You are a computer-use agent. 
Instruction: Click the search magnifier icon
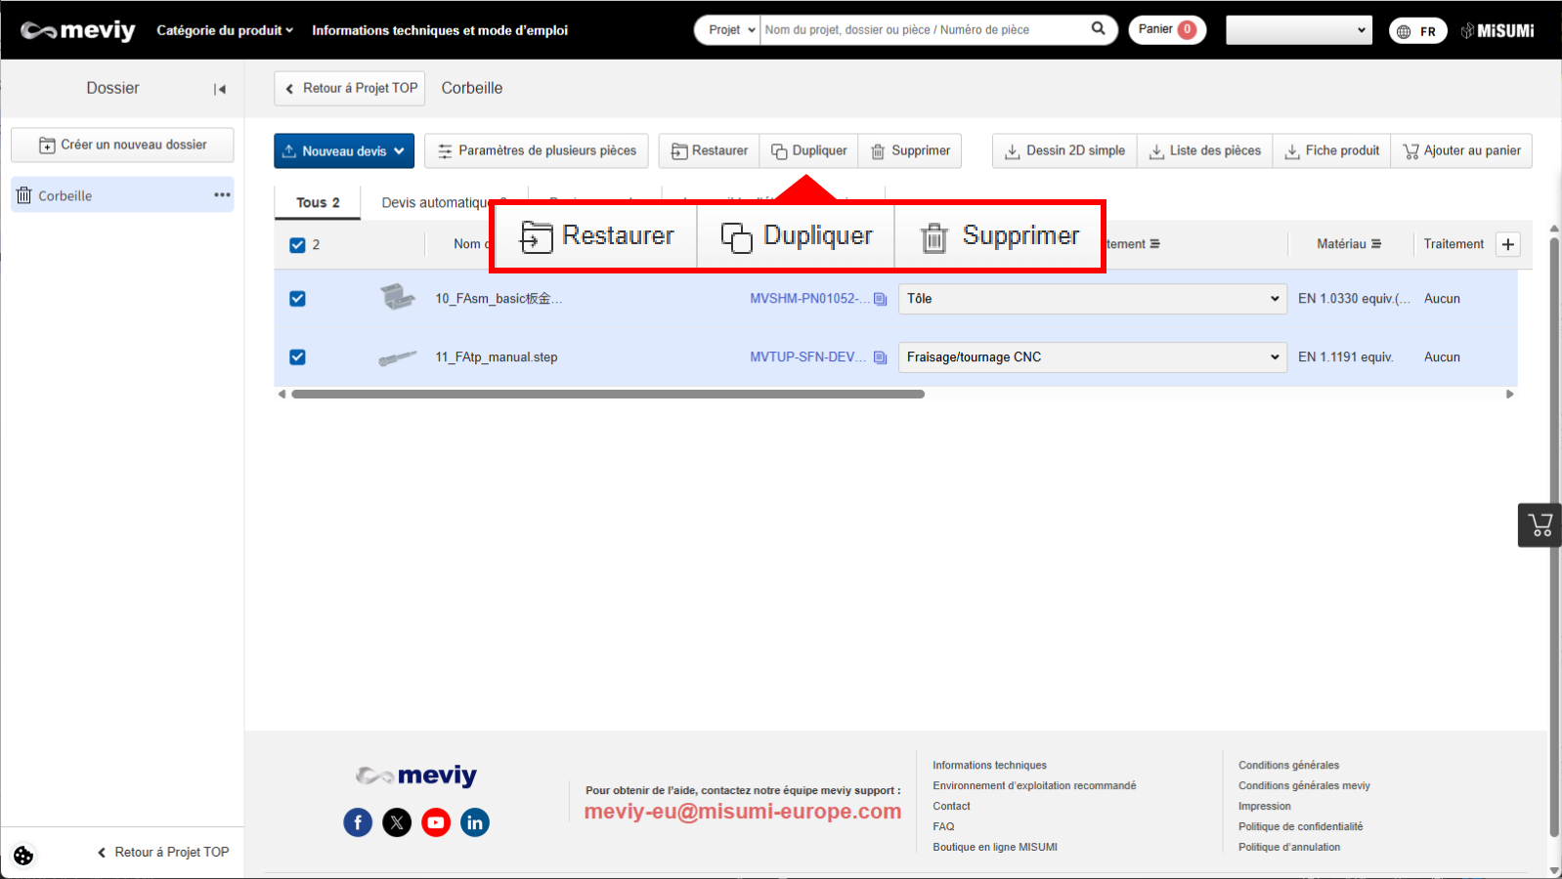(x=1098, y=29)
